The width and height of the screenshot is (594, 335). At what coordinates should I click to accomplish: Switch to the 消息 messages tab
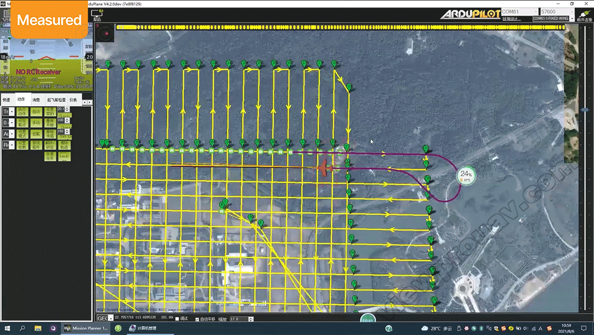coord(36,99)
